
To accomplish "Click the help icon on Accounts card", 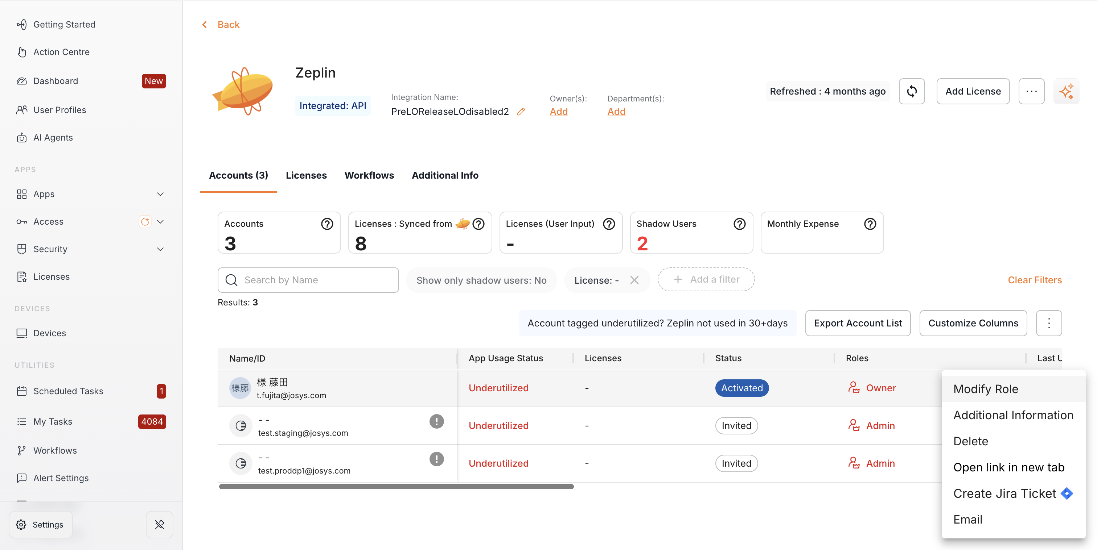I will coord(327,224).
